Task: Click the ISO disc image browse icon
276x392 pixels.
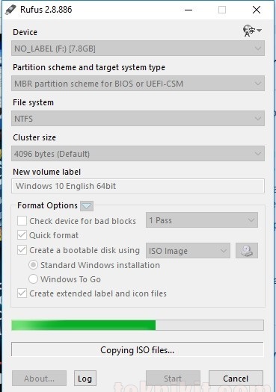Action: pos(247,250)
